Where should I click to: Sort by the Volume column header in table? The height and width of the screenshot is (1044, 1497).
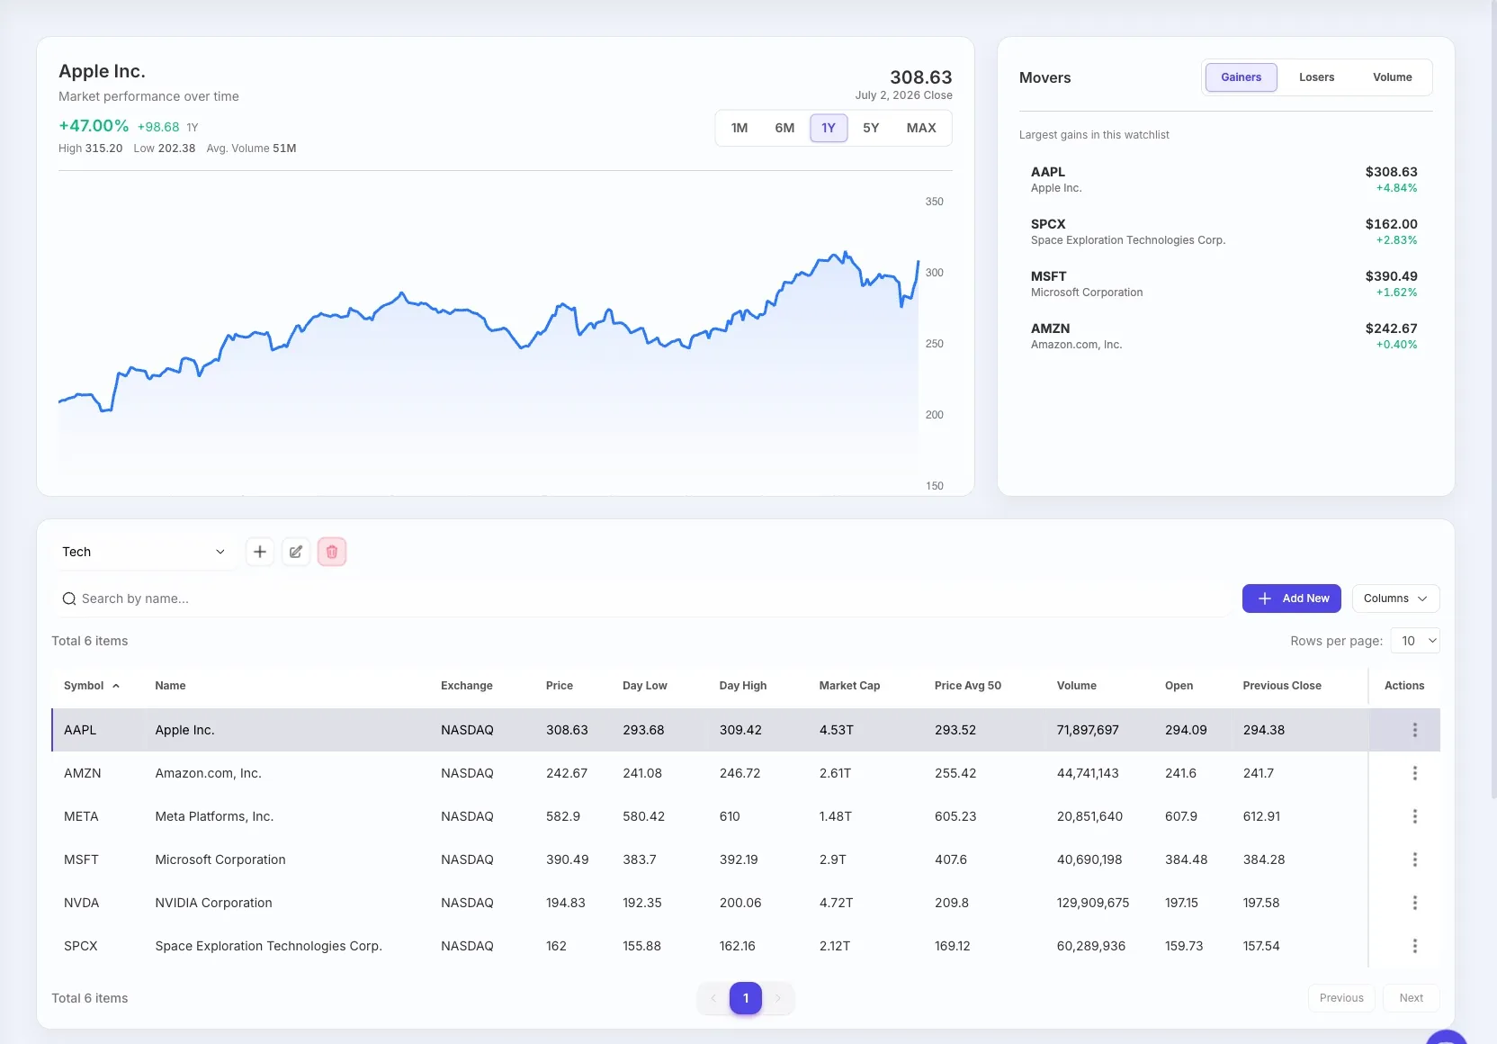pyautogui.click(x=1077, y=686)
